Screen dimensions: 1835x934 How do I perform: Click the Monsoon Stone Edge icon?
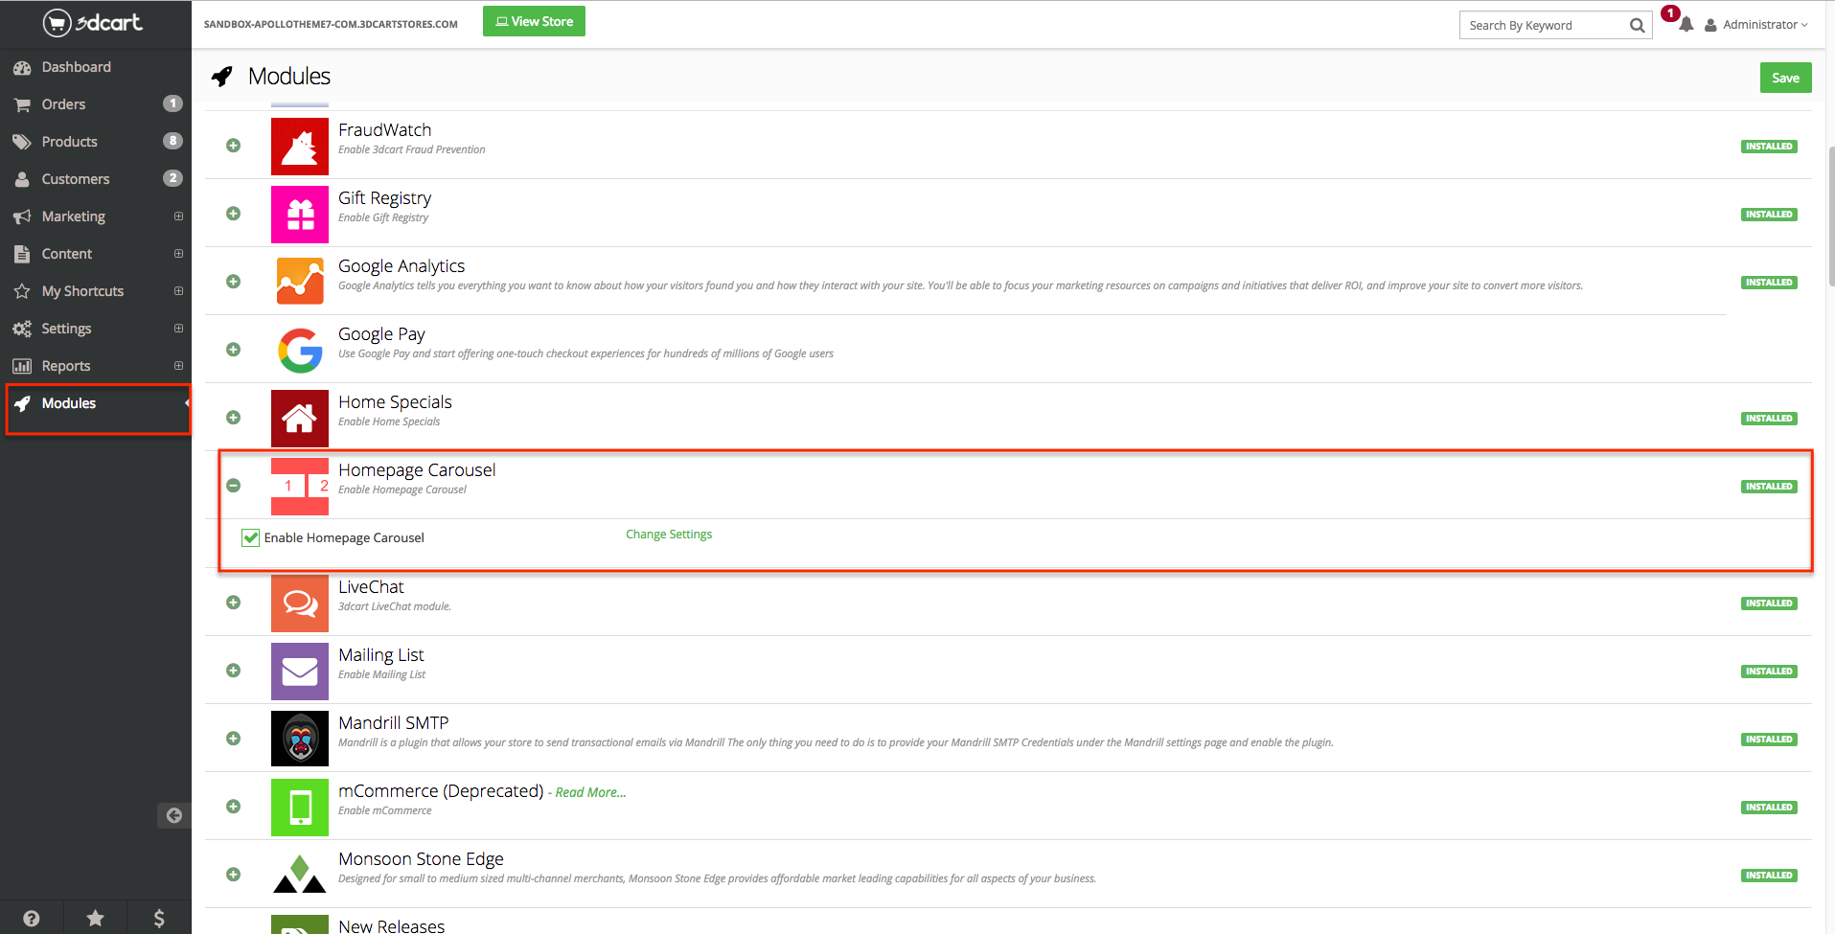[x=300, y=875]
